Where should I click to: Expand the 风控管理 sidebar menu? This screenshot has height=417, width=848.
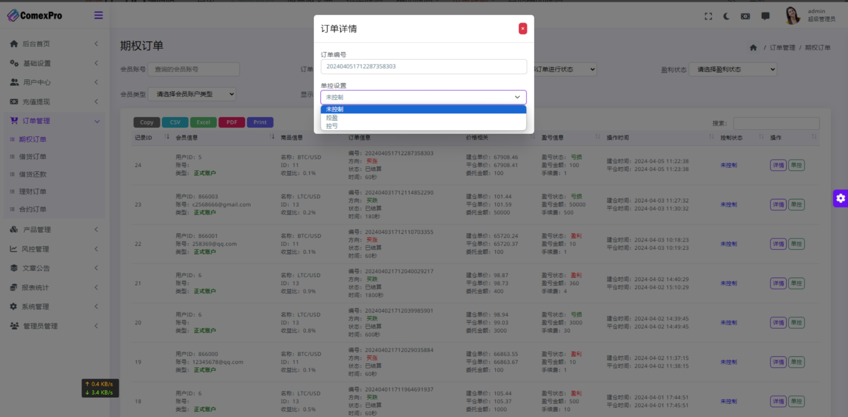coord(36,249)
